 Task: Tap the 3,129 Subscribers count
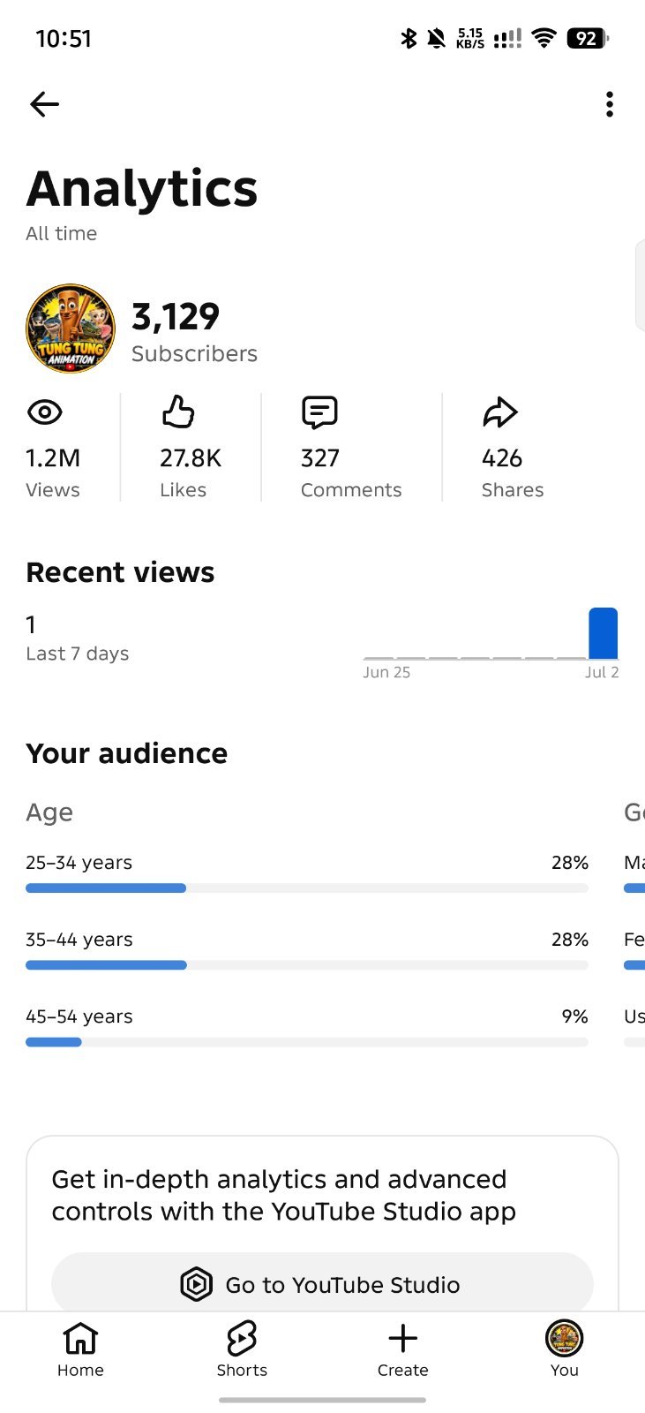[194, 333]
